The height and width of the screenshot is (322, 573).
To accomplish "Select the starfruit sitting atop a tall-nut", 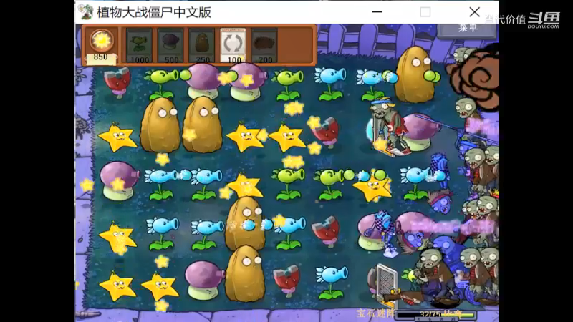I will [x=246, y=185].
